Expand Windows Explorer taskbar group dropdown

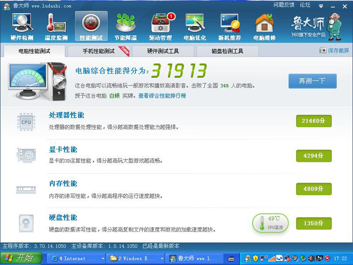click(162, 258)
